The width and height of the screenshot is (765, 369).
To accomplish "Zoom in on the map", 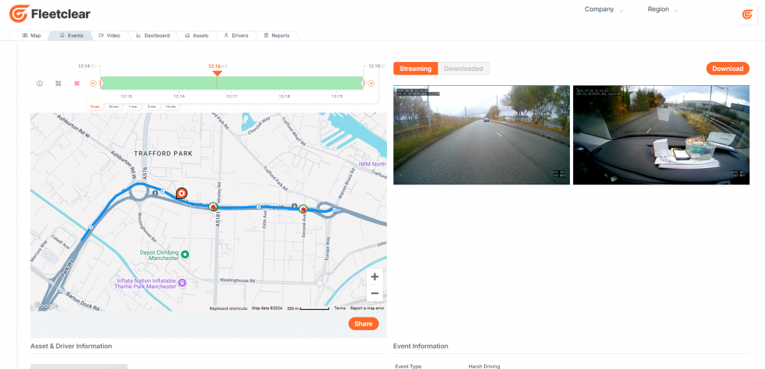I will coord(375,277).
